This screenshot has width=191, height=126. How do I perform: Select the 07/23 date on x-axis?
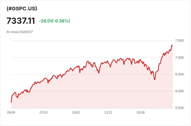tap(44, 113)
